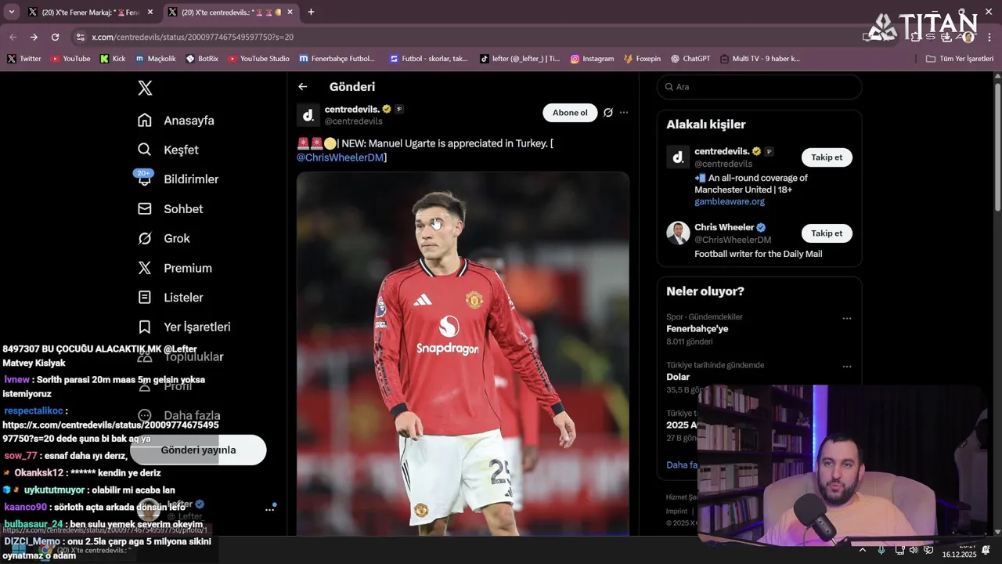This screenshot has height=564, width=1002.
Task: Click the X logo in the sidebar
Action: pyautogui.click(x=145, y=88)
